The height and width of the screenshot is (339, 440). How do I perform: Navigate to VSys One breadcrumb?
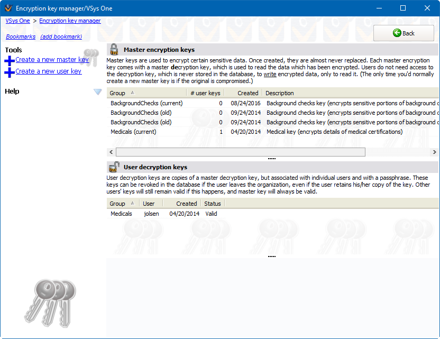[18, 21]
